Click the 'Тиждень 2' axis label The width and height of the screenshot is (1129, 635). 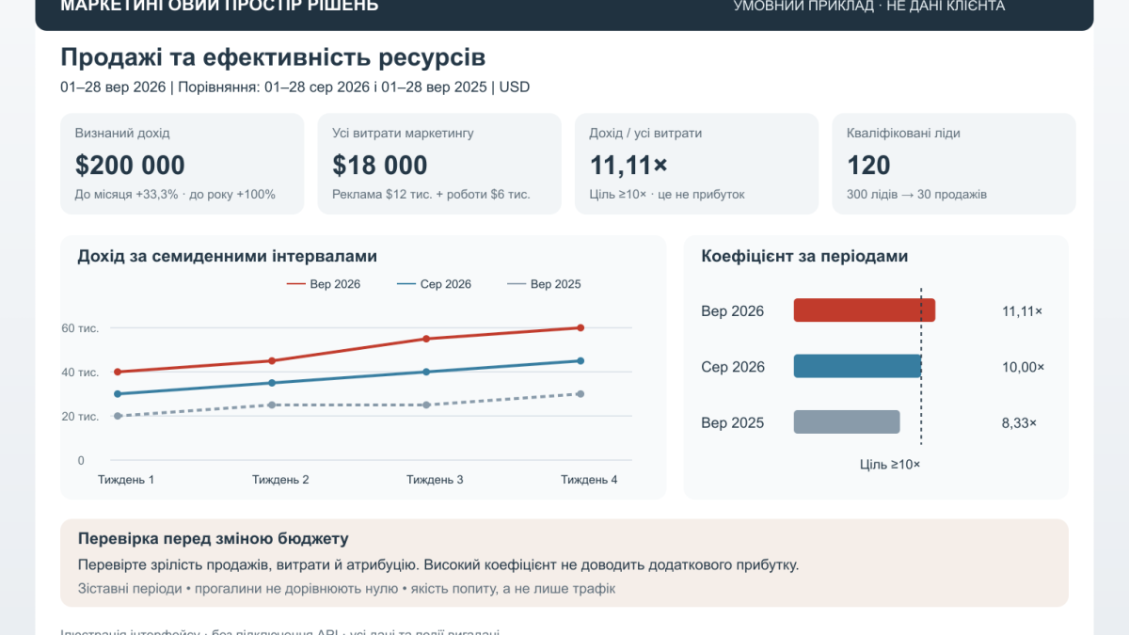click(280, 480)
